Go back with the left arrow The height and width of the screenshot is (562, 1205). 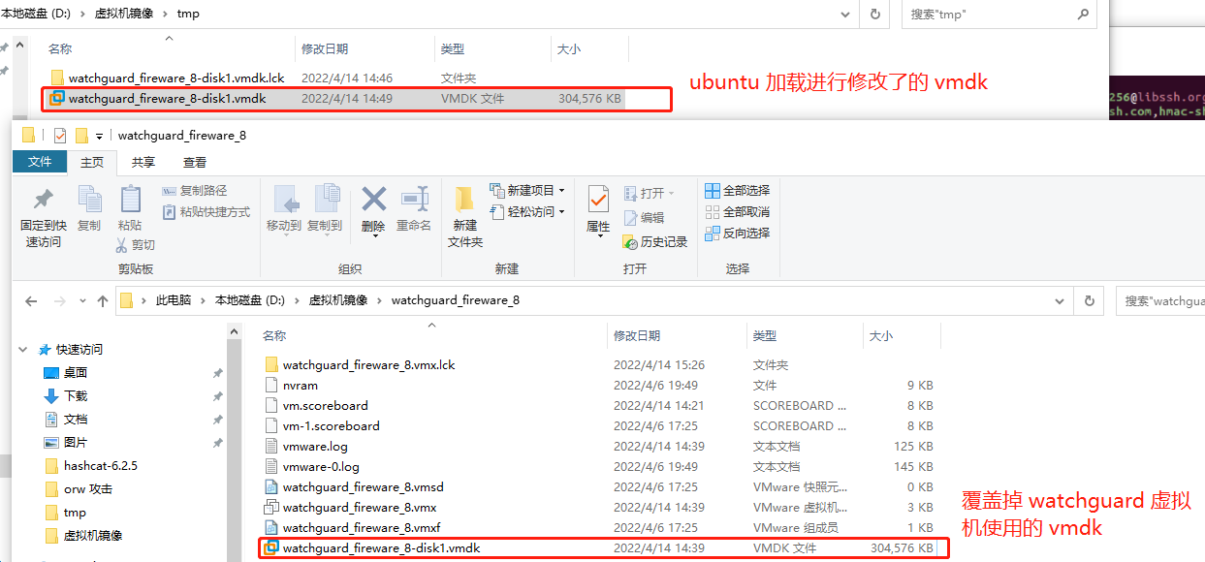click(x=31, y=301)
